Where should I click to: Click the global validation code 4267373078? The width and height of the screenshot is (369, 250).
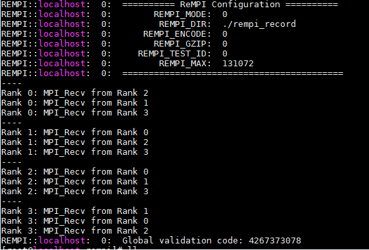point(275,241)
